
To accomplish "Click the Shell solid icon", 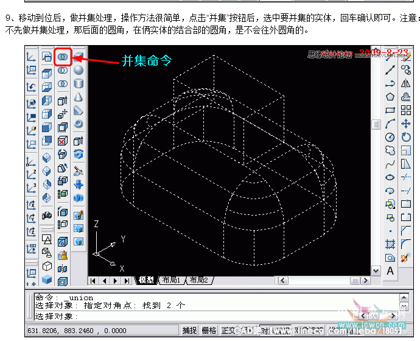I will coord(63,281).
